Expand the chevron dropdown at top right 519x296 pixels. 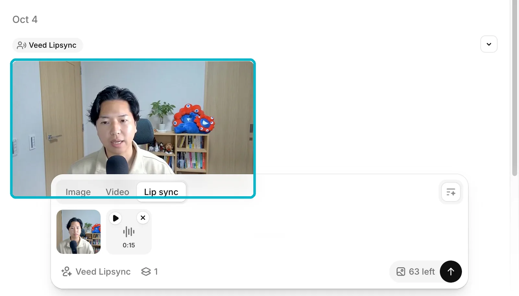(x=489, y=44)
